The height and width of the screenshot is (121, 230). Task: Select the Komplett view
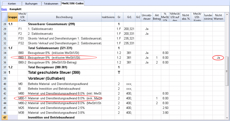click(16, 9)
